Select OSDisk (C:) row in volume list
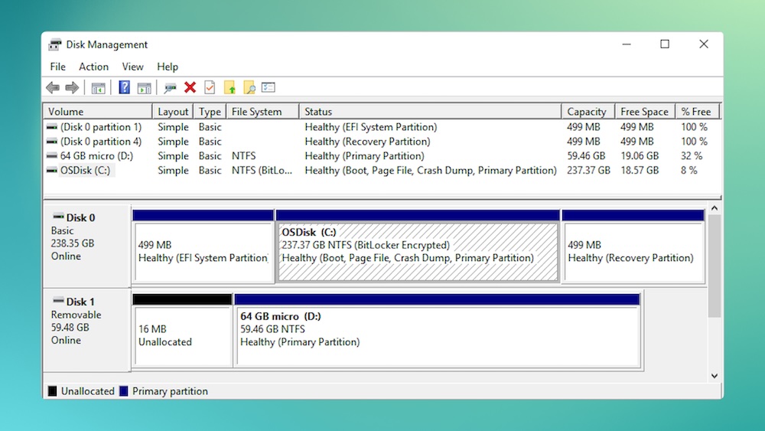This screenshot has width=765, height=431. coord(85,171)
